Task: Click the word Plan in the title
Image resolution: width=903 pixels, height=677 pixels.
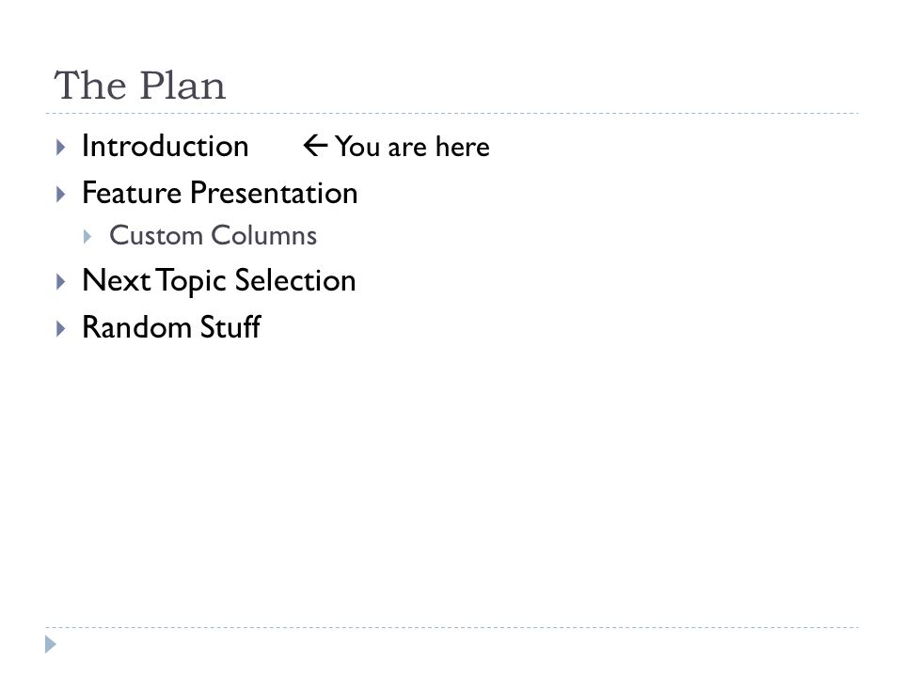Action: tap(182, 86)
